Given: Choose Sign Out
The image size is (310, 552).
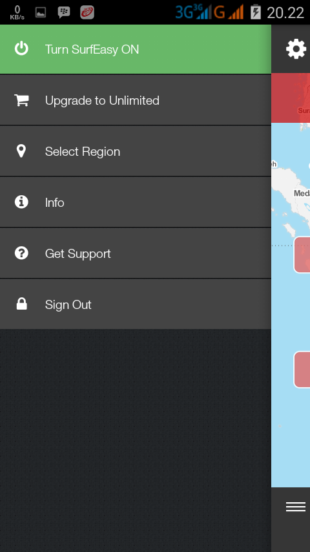Looking at the screenshot, I should (x=136, y=304).
